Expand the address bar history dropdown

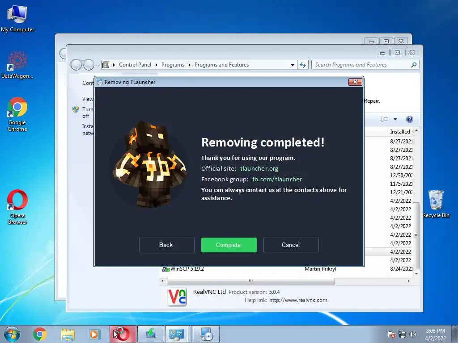293,65
